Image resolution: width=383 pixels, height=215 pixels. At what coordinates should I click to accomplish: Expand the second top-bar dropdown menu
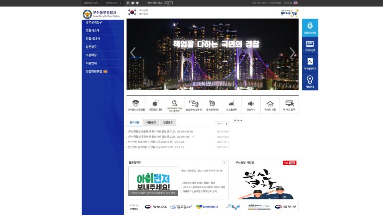click(x=113, y=3)
